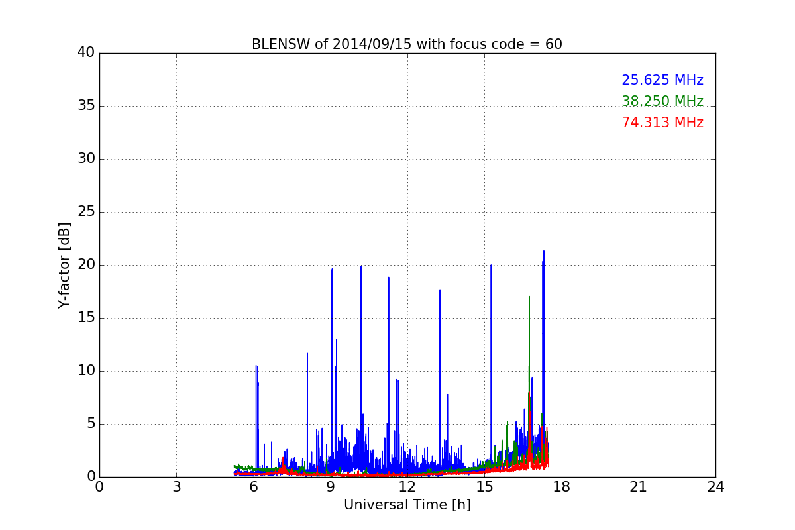795x530 pixels.
Task: Click the y-axis tick label 20
Action: (85, 265)
